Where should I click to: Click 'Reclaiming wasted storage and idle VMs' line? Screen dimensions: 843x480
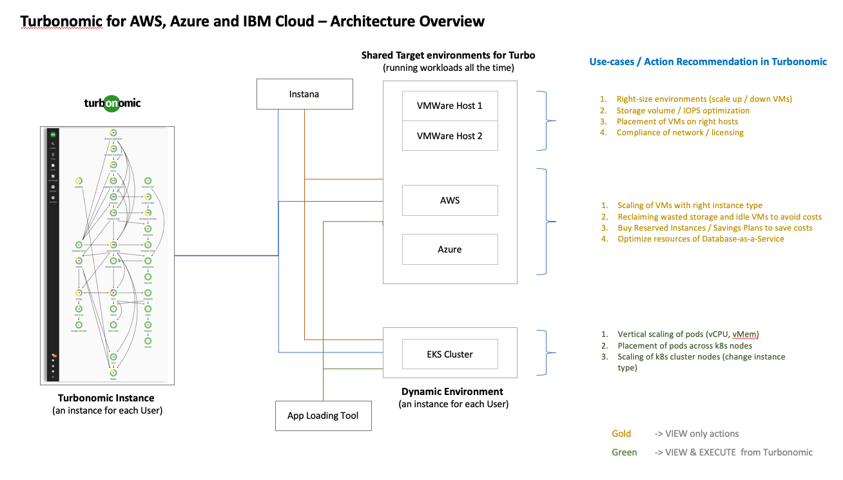pyautogui.click(x=720, y=217)
